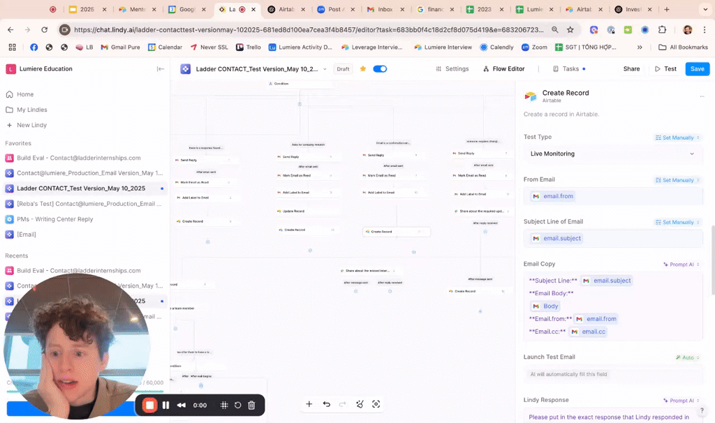Screen dimensions: 715x423
Task: Open the Tasks tab
Action: [x=569, y=69]
